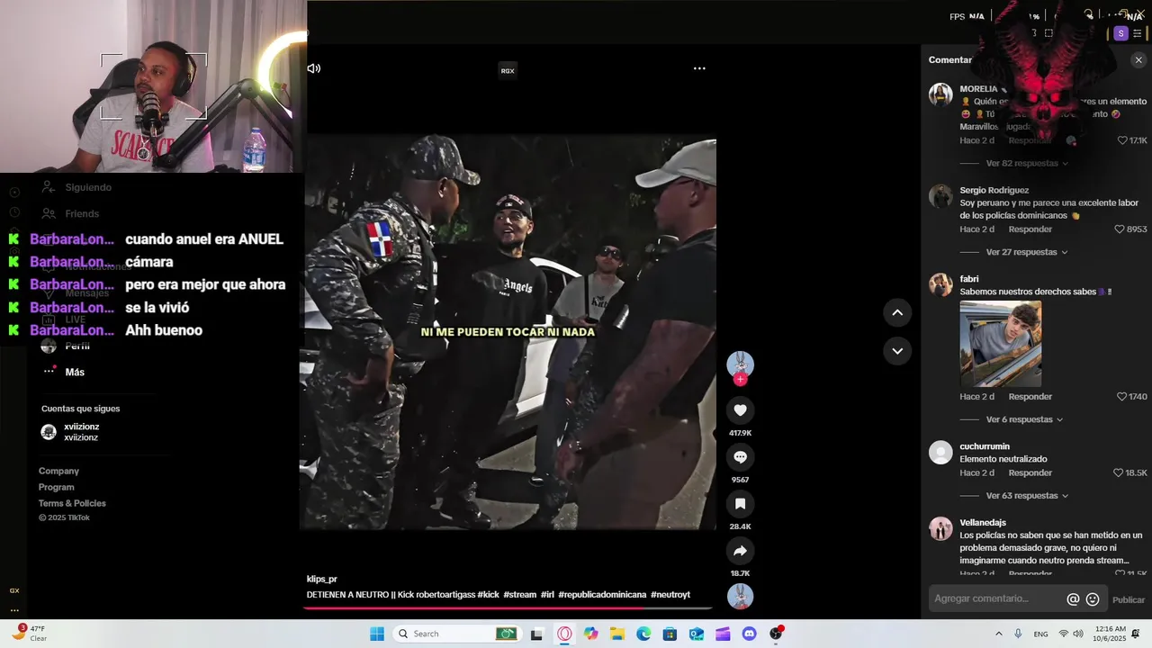Expand 'Ver 6 respuestas' under fabri's comment

(x=1024, y=420)
